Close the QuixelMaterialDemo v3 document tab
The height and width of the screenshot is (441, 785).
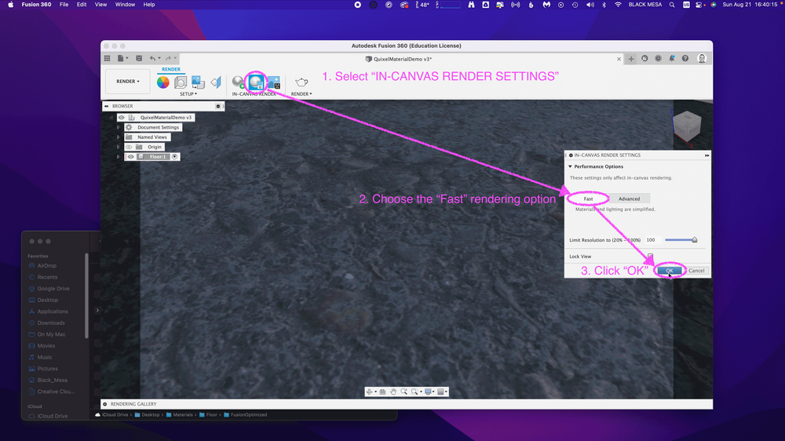619,59
